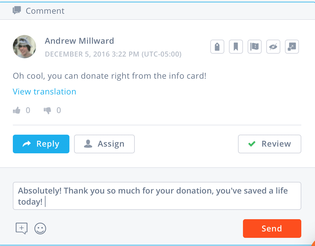Screen dimensions: 315x246
Task: Click the December 5, 2016 timestamp
Action: [113, 54]
